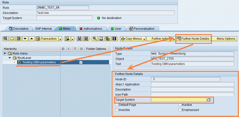
Task: Select the Testing OBN parameters tree item
Action: [x=39, y=62]
